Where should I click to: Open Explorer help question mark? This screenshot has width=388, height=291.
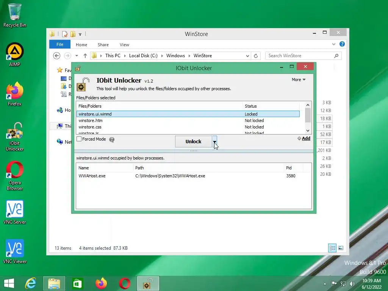(342, 44)
